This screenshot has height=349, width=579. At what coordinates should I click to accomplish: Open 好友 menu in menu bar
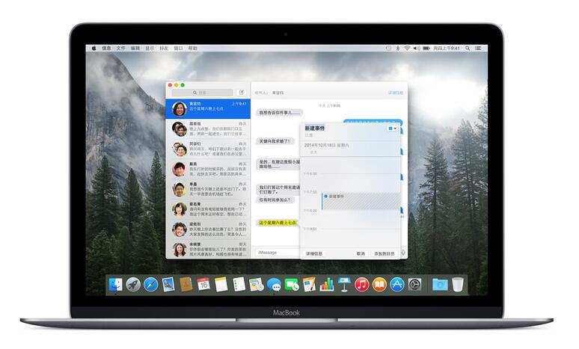pos(164,49)
